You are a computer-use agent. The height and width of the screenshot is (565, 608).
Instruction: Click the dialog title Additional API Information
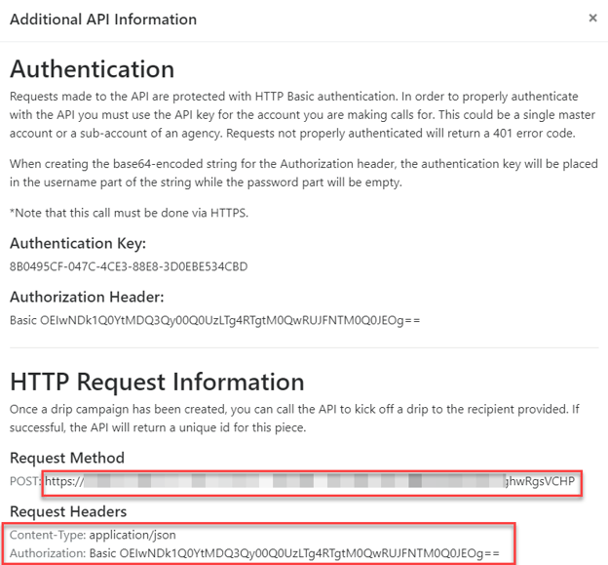coord(103,20)
